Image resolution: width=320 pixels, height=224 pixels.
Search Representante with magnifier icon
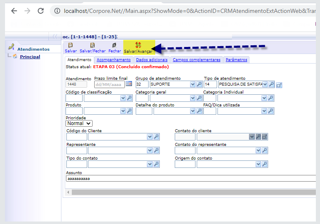click(156, 150)
